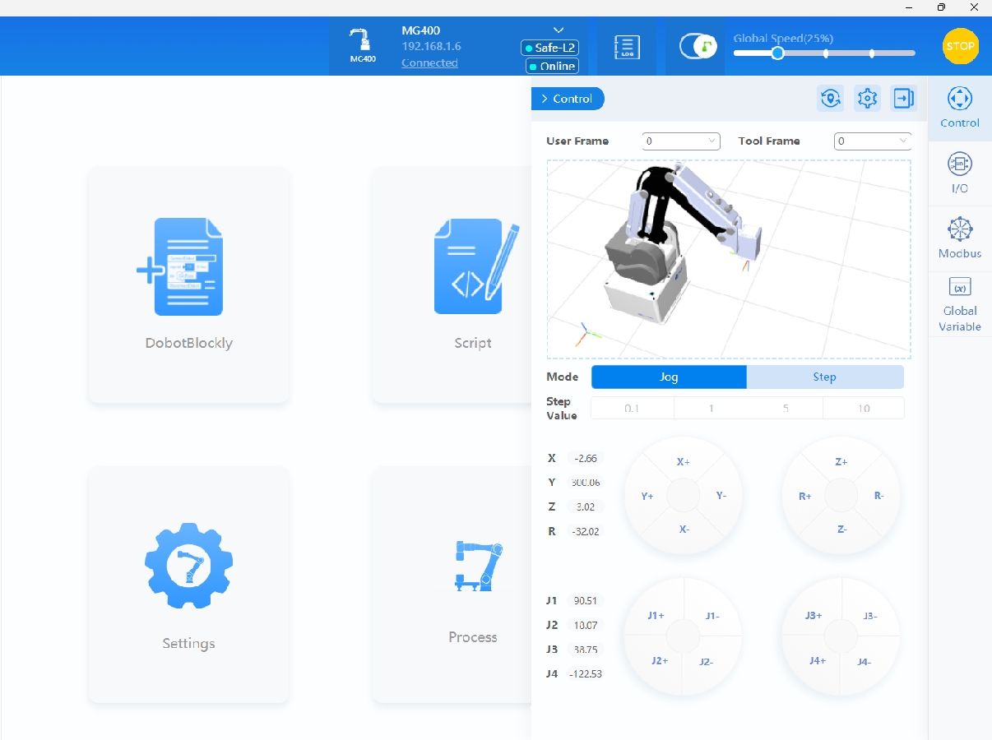Open the Process card icon
The width and height of the screenshot is (992, 740).
point(478,566)
